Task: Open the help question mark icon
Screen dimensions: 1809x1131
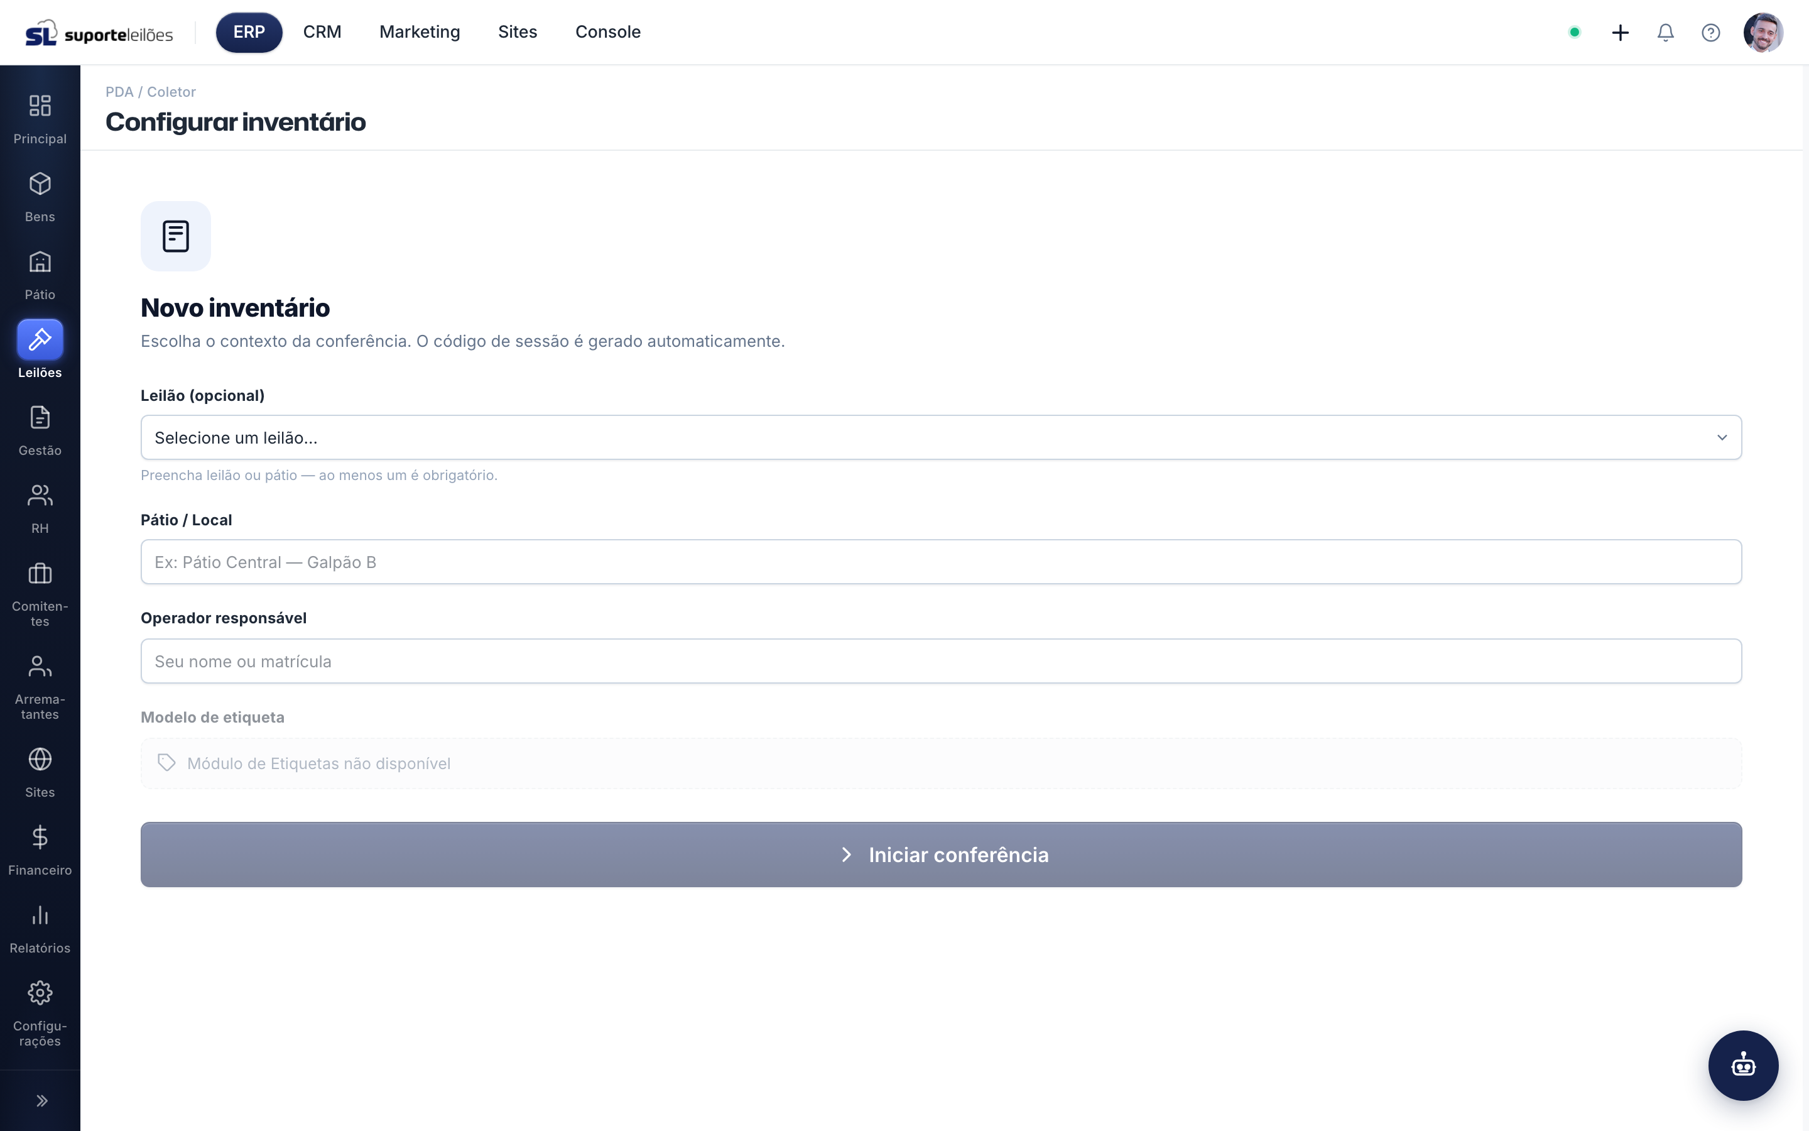Action: point(1710,32)
